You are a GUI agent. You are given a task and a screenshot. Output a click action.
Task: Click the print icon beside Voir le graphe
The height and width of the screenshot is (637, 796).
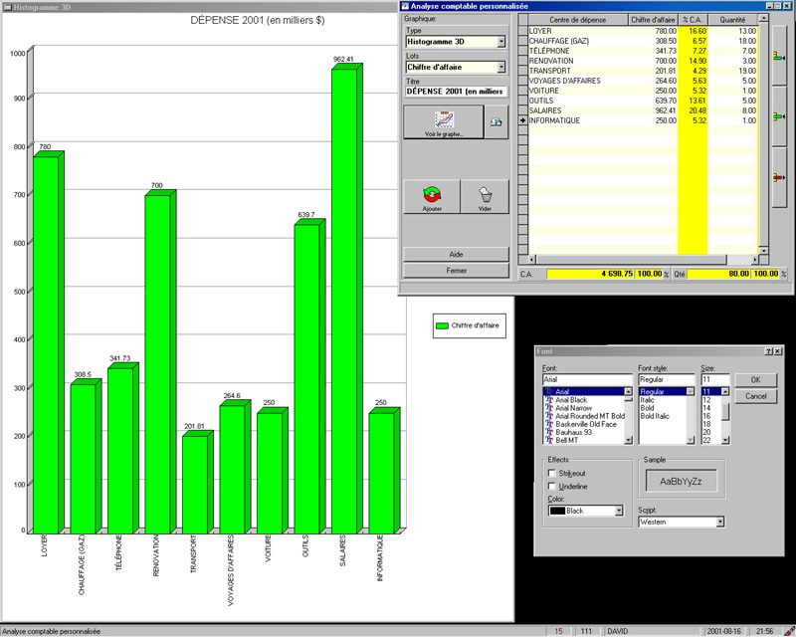click(x=496, y=121)
